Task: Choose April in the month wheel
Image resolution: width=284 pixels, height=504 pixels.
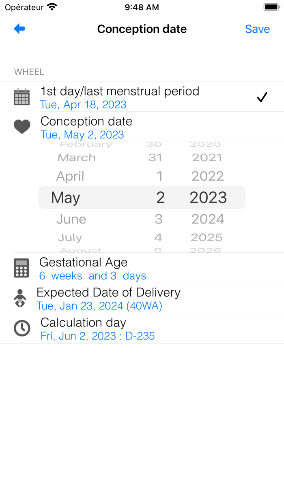Action: pyautogui.click(x=70, y=176)
